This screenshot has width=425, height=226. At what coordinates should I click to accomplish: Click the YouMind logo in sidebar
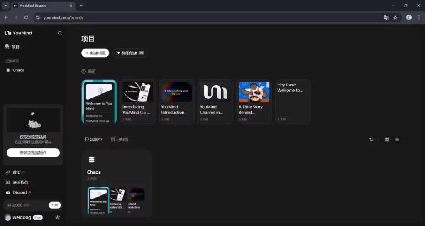point(18,33)
